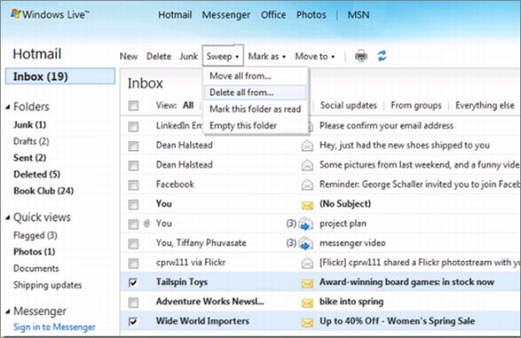Show Shipping updates quick view

pyautogui.click(x=48, y=285)
